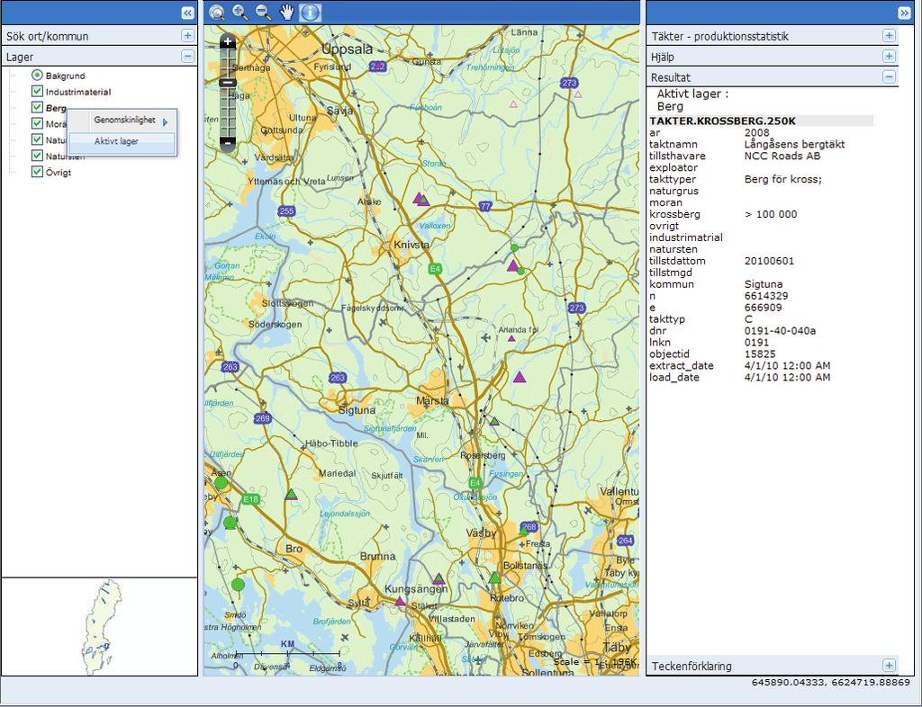The width and height of the screenshot is (922, 707).
Task: Click the '> 100 000' krossberg value
Action: pyautogui.click(x=771, y=214)
